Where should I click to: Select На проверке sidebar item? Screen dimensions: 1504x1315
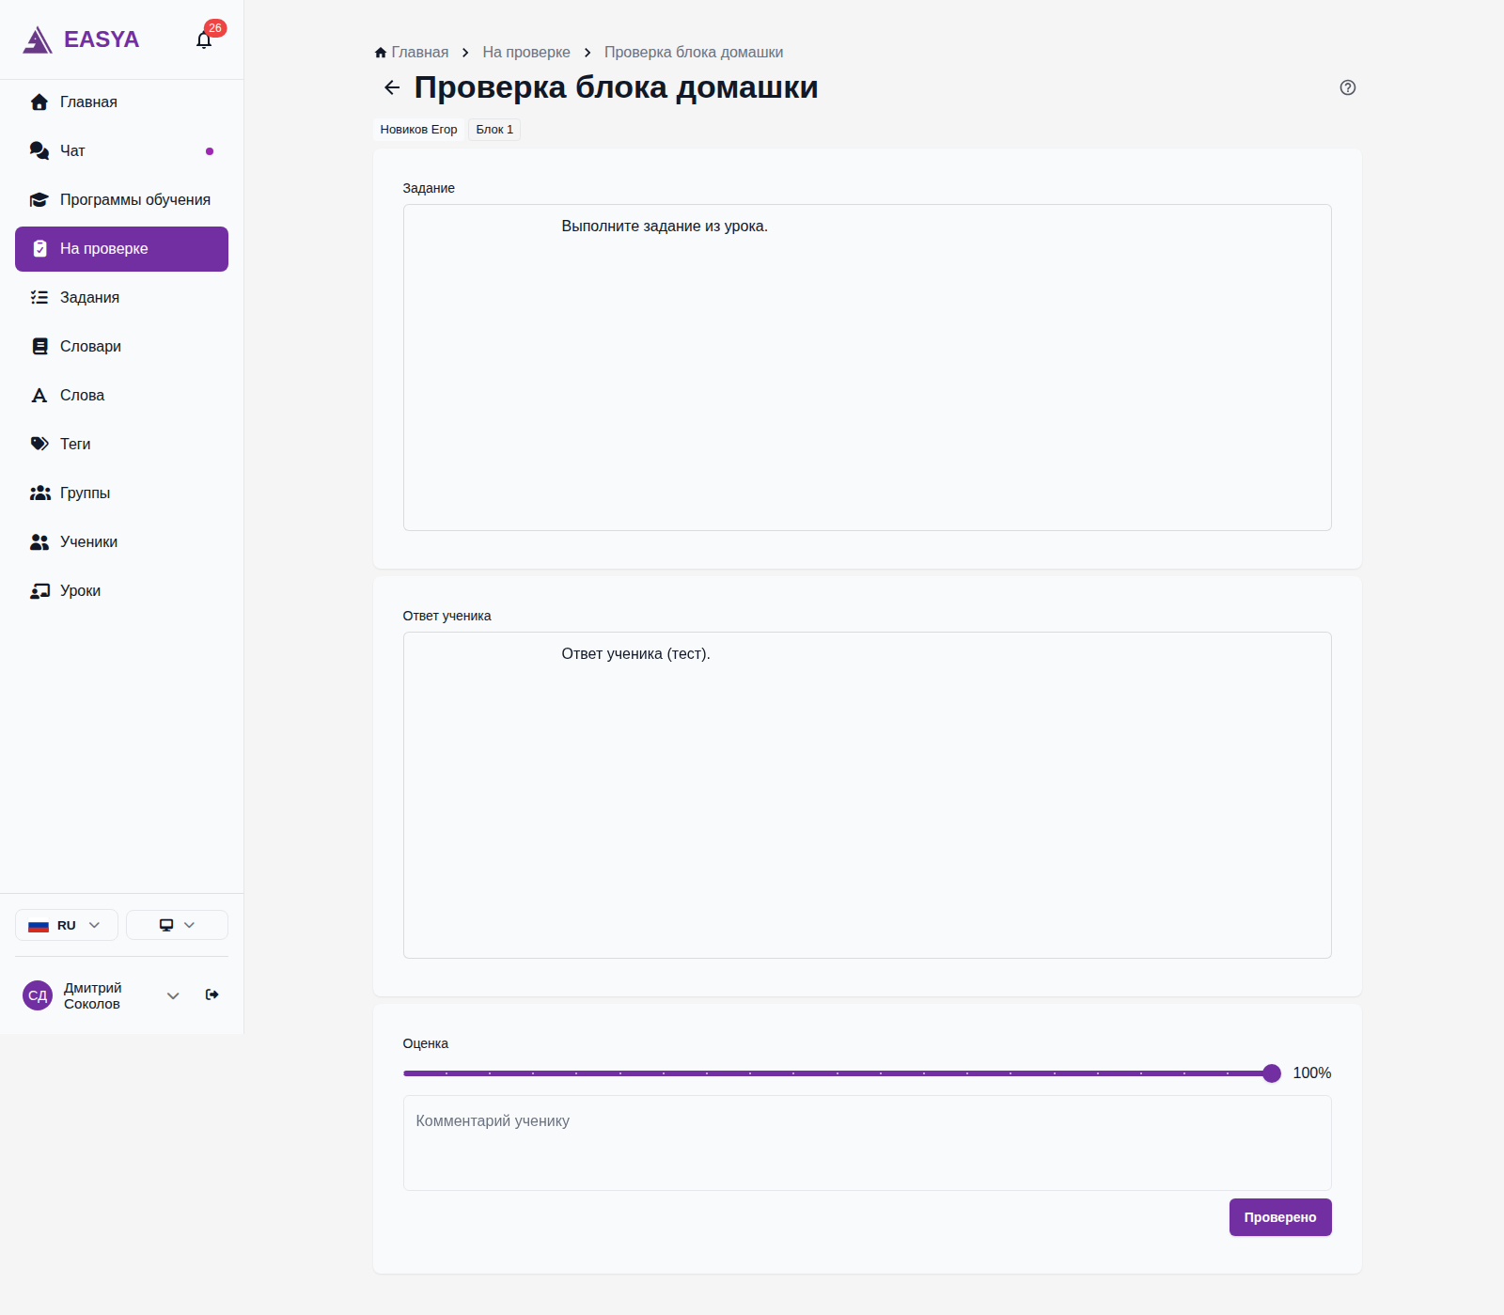coord(121,249)
